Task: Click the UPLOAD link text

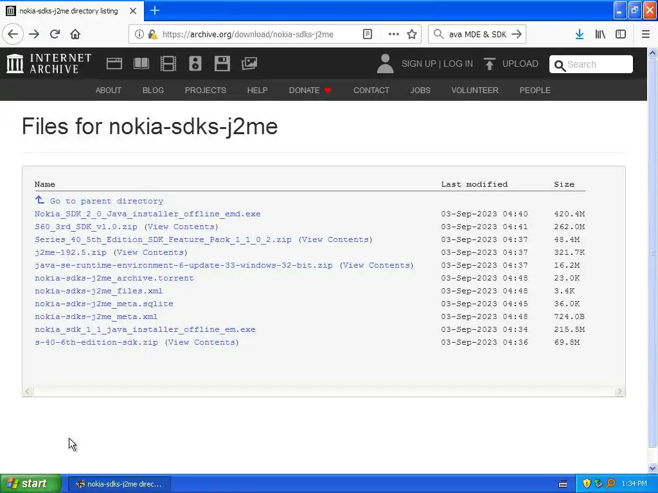Action: pyautogui.click(x=520, y=64)
